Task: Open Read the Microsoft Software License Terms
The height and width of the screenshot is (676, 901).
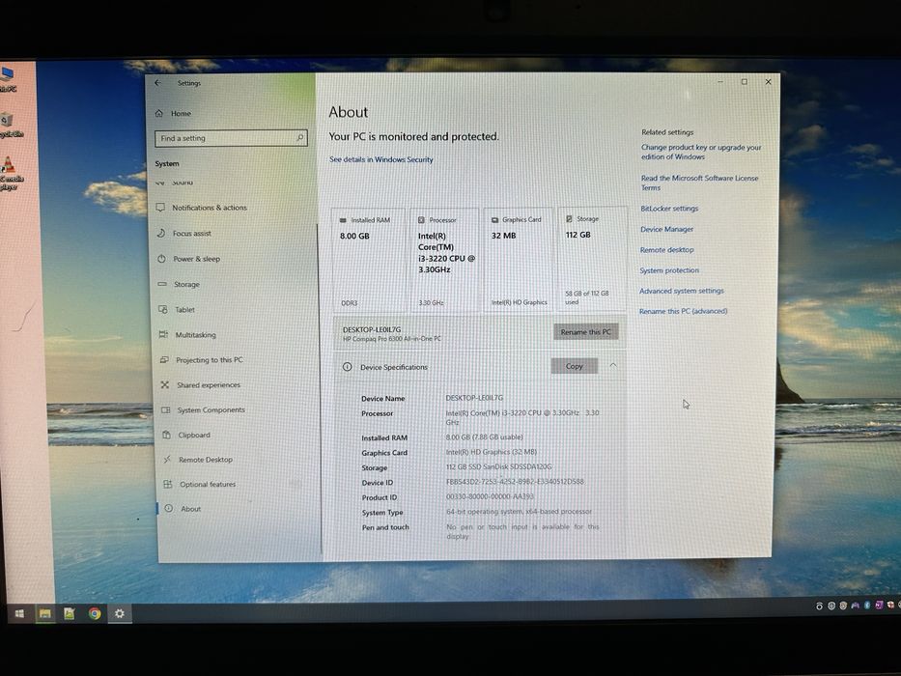Action: [699, 183]
